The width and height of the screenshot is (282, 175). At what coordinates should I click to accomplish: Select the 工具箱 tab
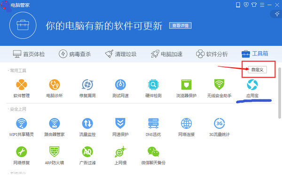pyautogui.click(x=255, y=54)
